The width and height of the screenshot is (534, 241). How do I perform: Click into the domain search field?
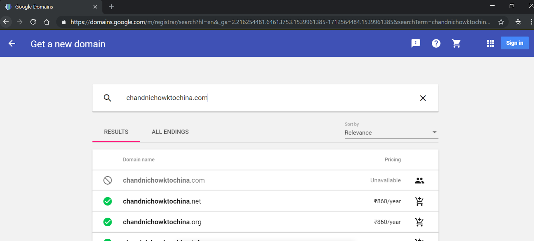coord(265,98)
